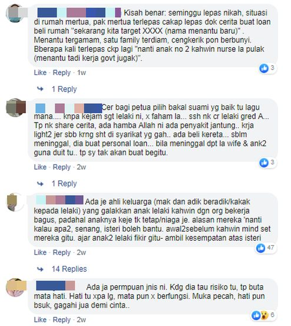The height and width of the screenshot is (326, 291).
Task: Expand '1 Reply' under the 'penyakit jantung' comment
Action: (x=64, y=183)
